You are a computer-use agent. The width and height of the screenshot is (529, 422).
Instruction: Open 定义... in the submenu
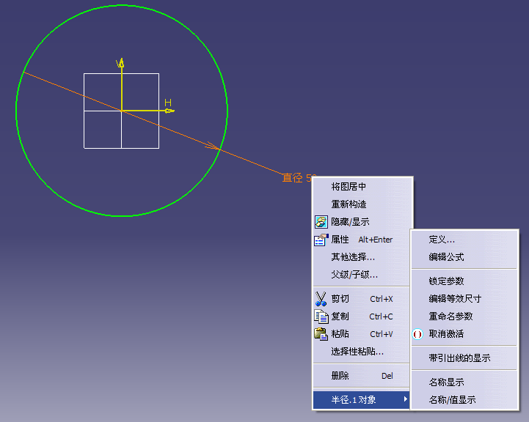[x=442, y=240]
